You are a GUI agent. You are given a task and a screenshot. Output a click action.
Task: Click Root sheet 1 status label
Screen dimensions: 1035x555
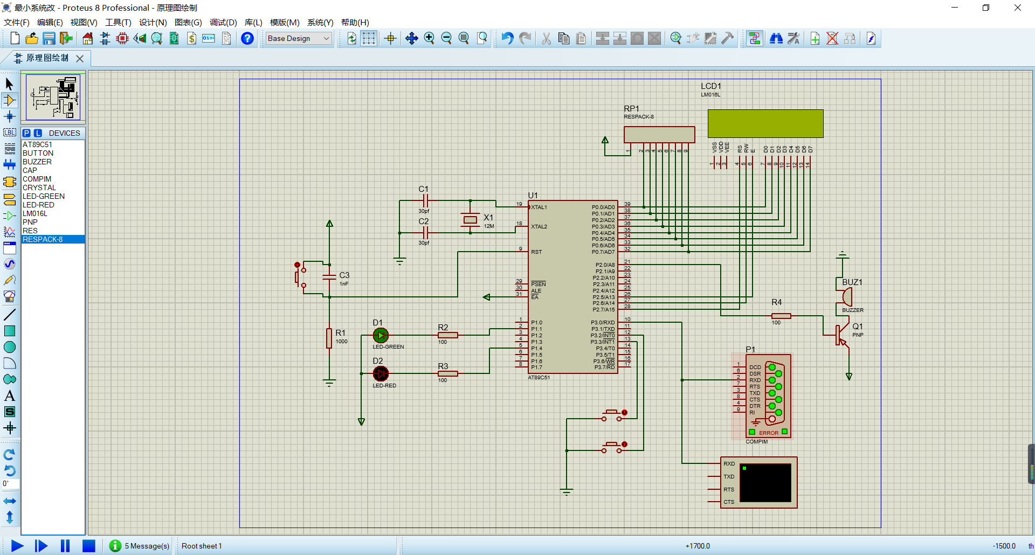202,546
